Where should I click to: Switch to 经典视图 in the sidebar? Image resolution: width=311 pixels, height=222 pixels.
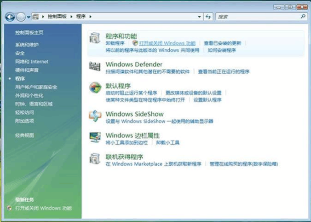24,135
